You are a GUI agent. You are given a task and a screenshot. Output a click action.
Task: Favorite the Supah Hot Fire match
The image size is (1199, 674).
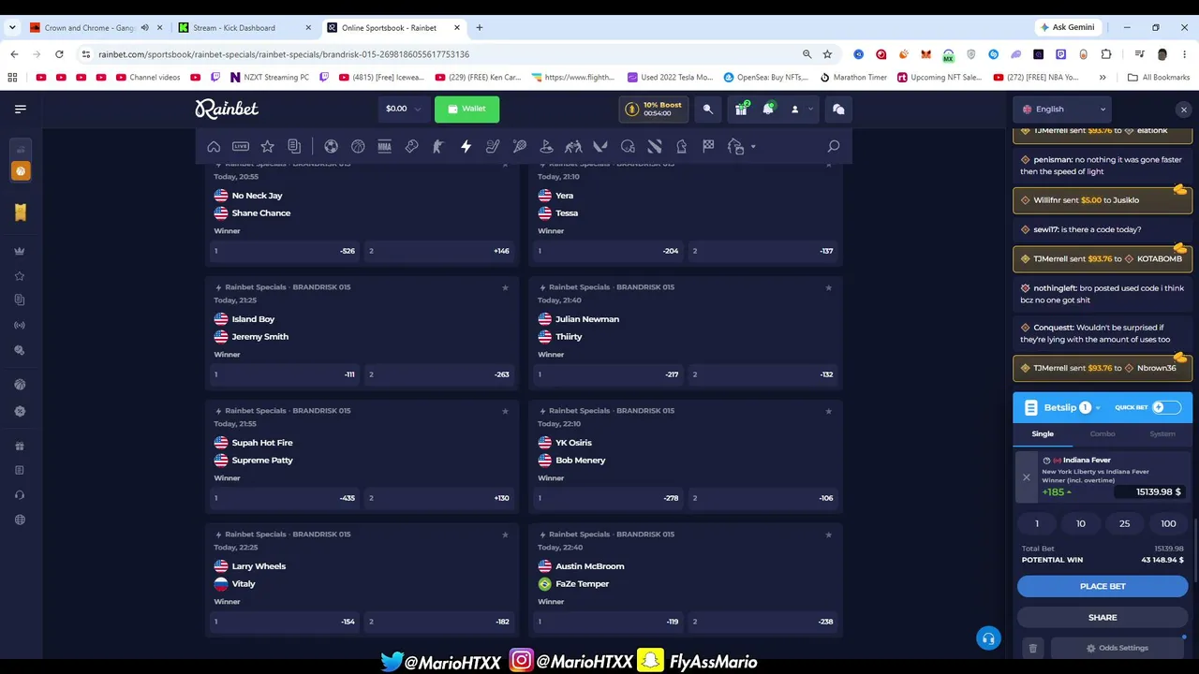(x=505, y=411)
